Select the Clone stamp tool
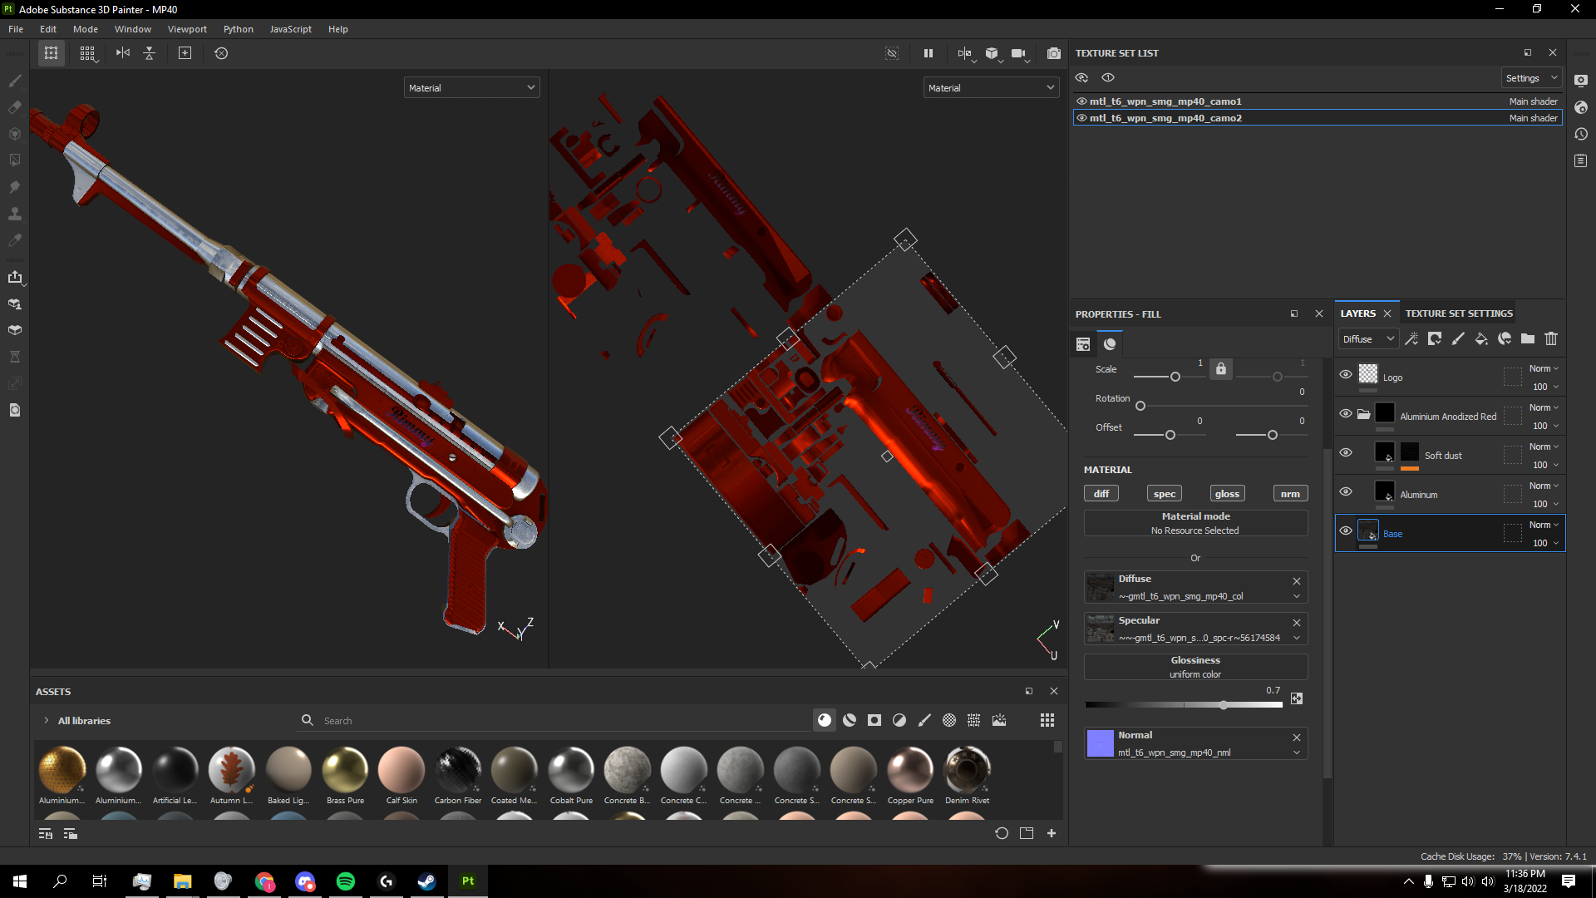Viewport: 1596px width, 898px height. coord(15,214)
